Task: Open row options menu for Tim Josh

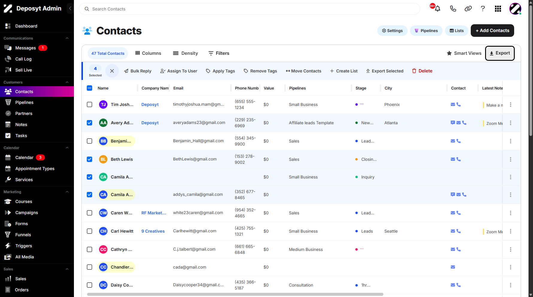Action: (x=511, y=104)
